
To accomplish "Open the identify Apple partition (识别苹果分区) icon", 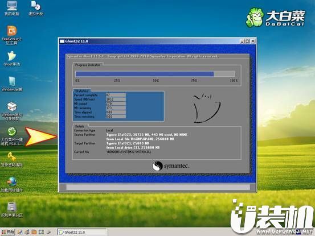I will click(12, 210).
